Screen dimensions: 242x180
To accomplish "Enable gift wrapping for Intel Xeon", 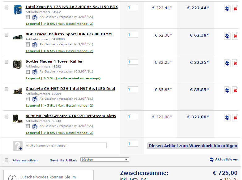I will (x=28, y=17).
